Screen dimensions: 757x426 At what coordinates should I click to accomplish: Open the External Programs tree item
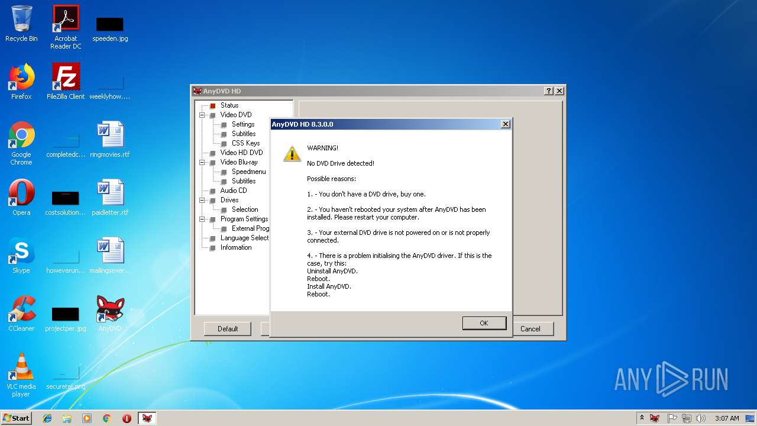(x=250, y=228)
